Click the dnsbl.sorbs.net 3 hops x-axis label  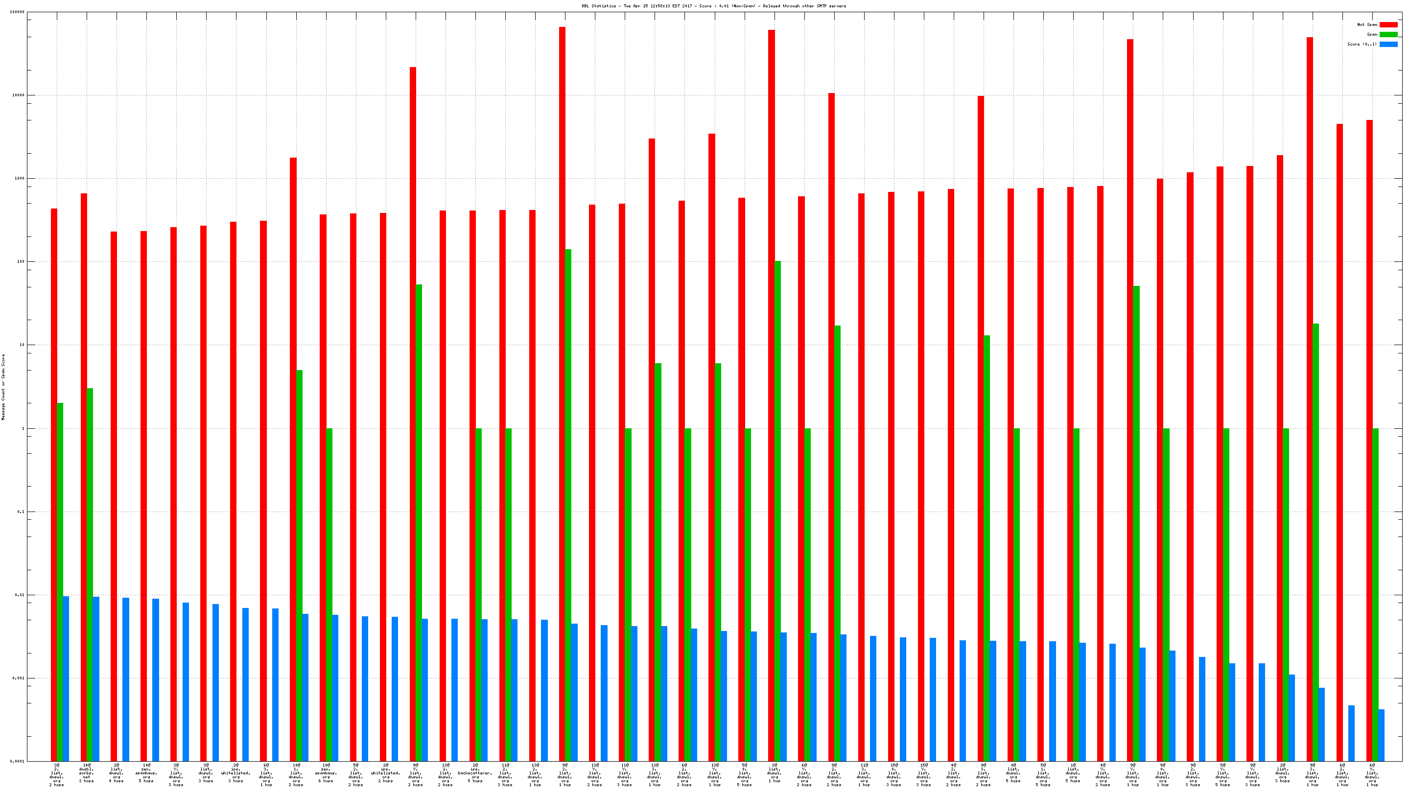(87, 774)
